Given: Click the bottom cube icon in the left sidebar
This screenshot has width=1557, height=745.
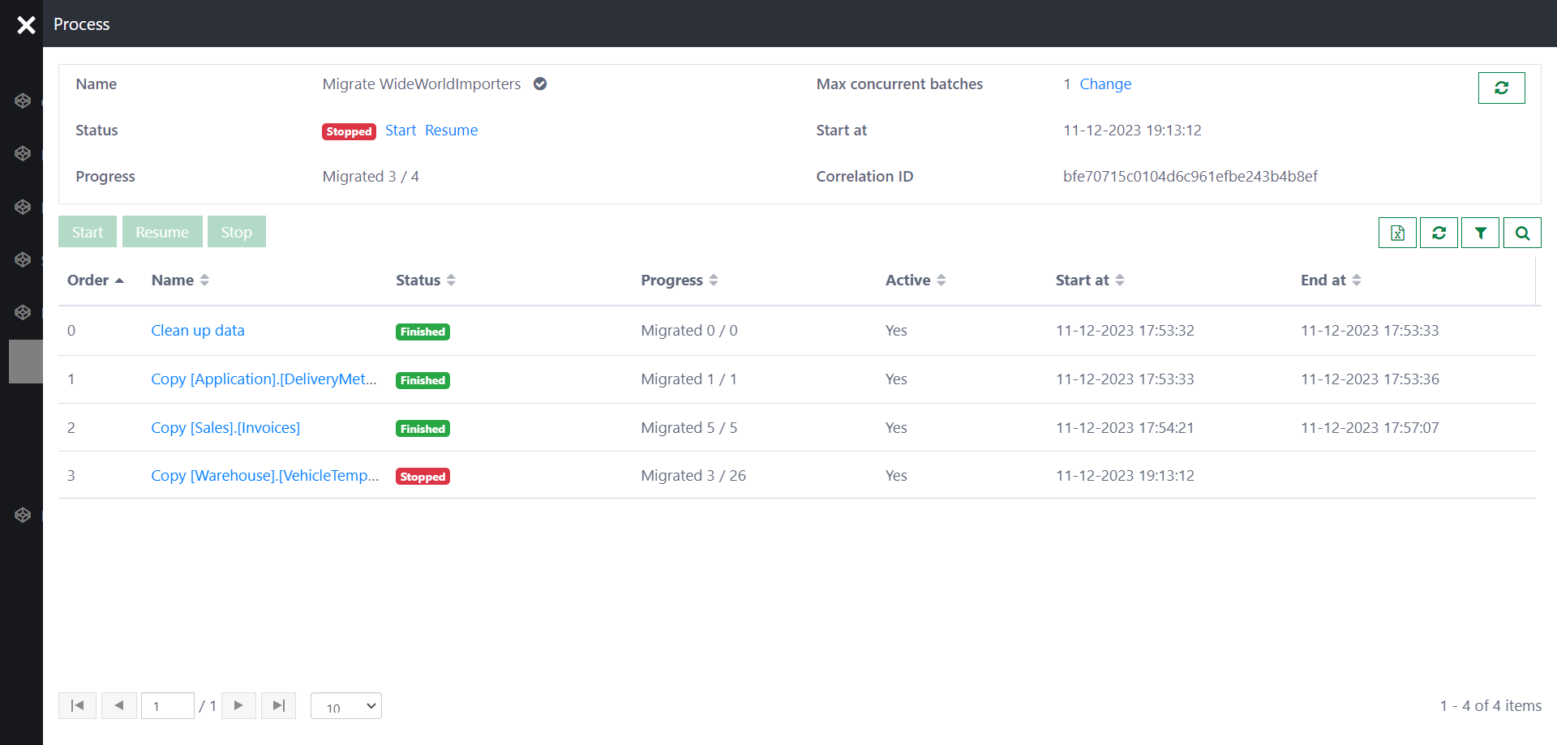Looking at the screenshot, I should pos(23,515).
